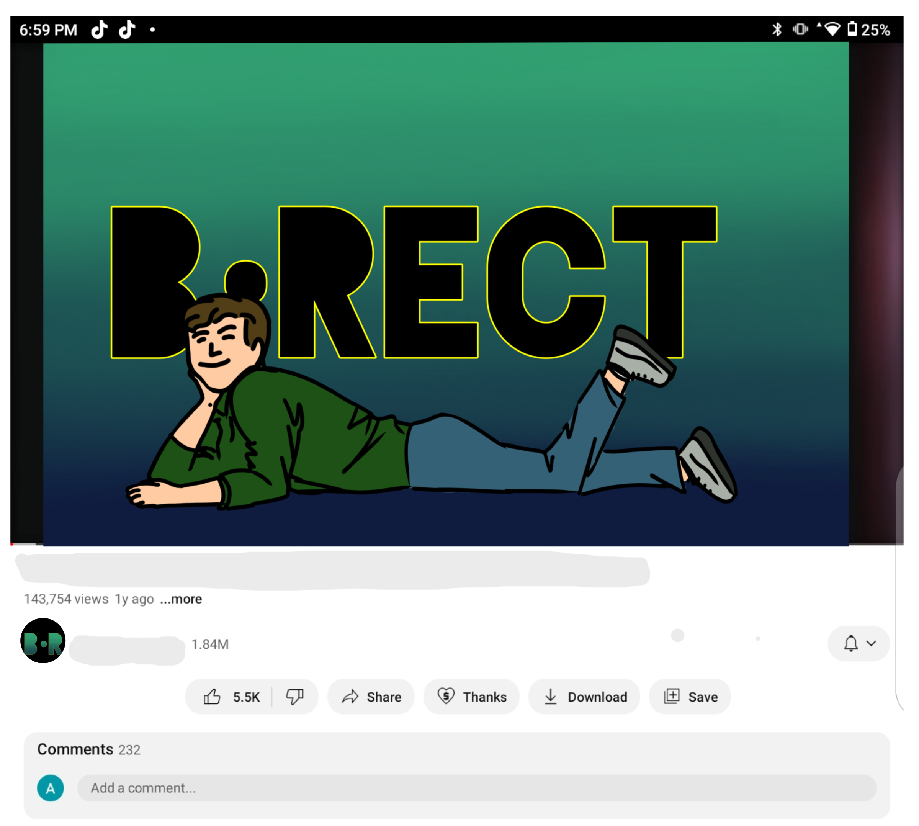
Task: Open the blurred channel name link
Action: point(128,649)
